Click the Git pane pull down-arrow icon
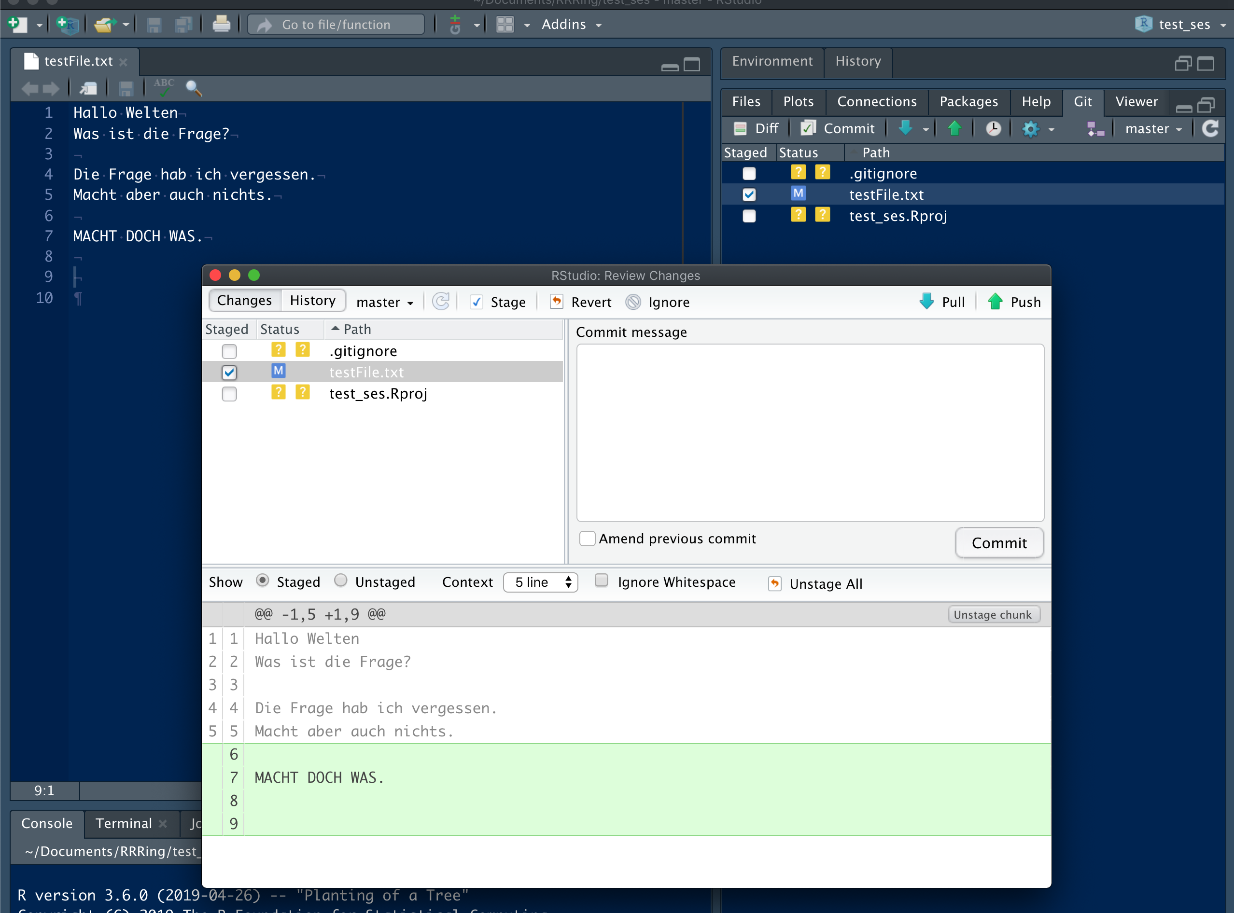This screenshot has width=1234, height=913. point(906,129)
